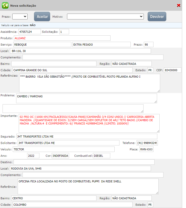
Task: Select the Solicitação field
Action: tap(64, 32)
